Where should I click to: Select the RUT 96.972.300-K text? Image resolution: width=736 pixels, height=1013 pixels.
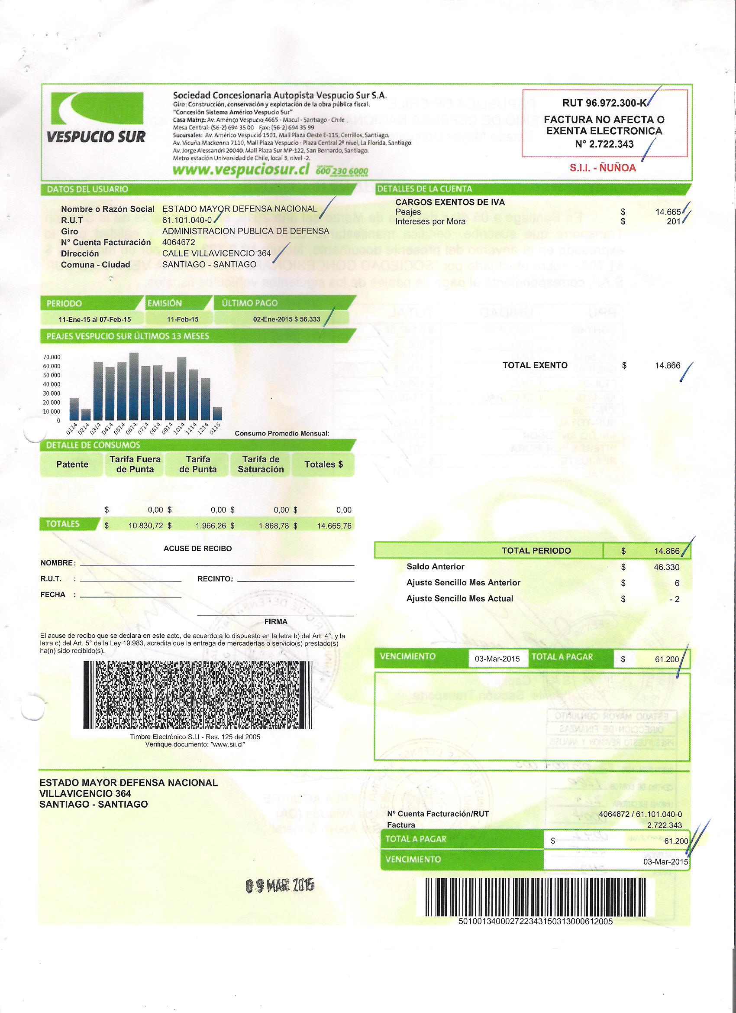point(604,104)
